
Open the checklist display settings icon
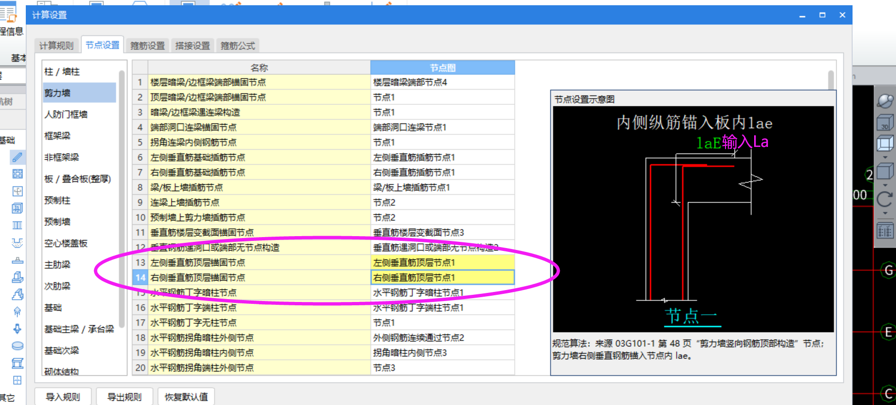885,231
